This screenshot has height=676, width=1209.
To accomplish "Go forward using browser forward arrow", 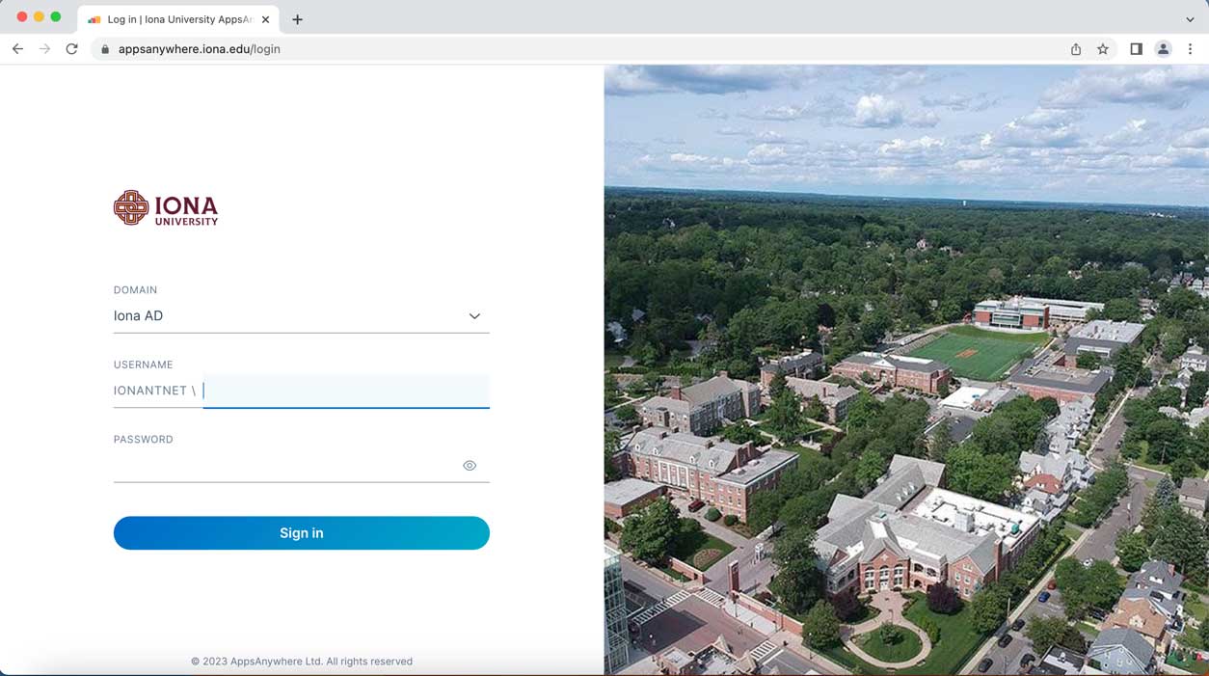I will coord(44,49).
